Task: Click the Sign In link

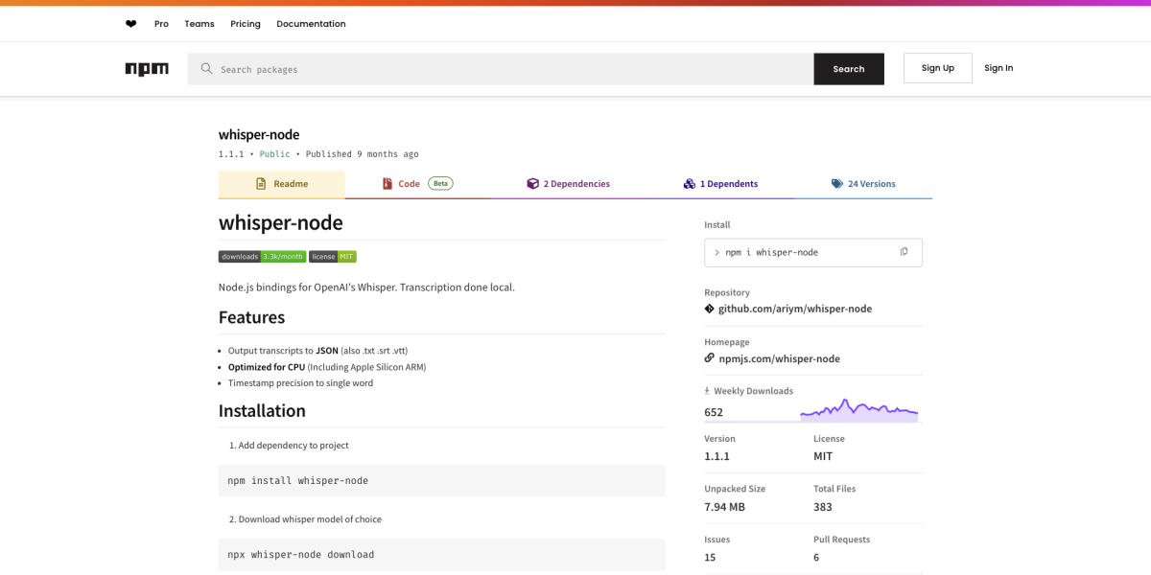Action: click(998, 67)
